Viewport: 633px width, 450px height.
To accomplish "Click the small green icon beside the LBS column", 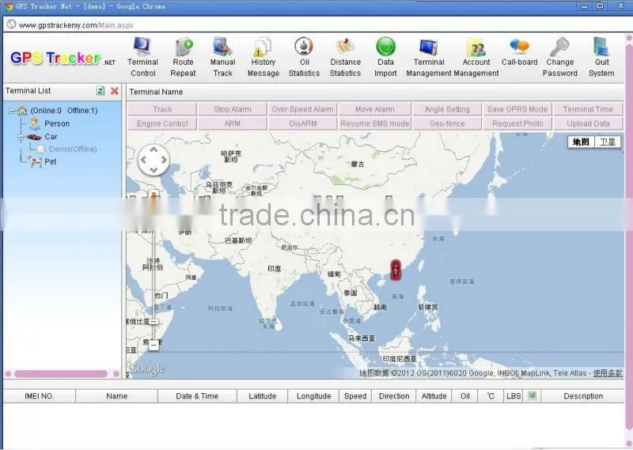I will click(532, 395).
